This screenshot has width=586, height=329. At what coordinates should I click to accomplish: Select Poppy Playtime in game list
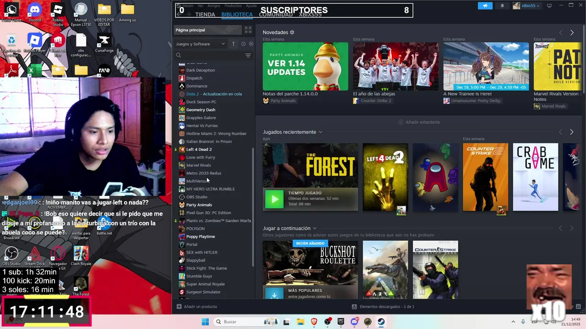coord(201,237)
